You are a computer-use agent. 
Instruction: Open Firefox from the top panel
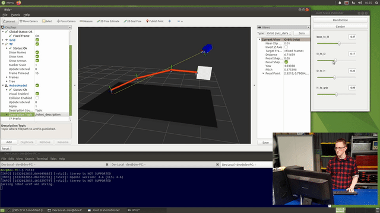click(18, 2)
